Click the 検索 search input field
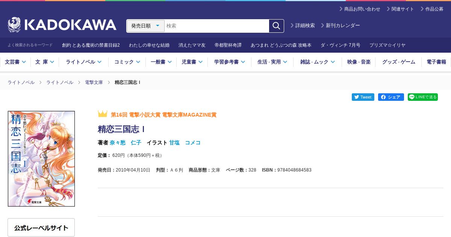 tap(217, 26)
